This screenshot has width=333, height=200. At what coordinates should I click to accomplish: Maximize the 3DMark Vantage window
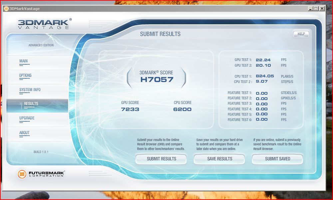[x=316, y=9]
